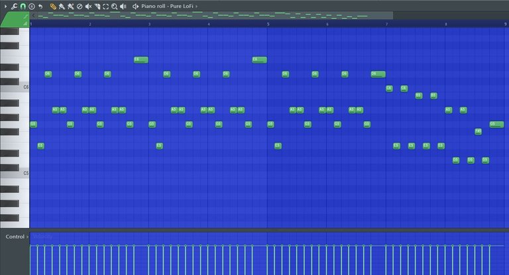Open the Stamp chord tool
This screenshot has height=275, width=509.
[x=32, y=6]
